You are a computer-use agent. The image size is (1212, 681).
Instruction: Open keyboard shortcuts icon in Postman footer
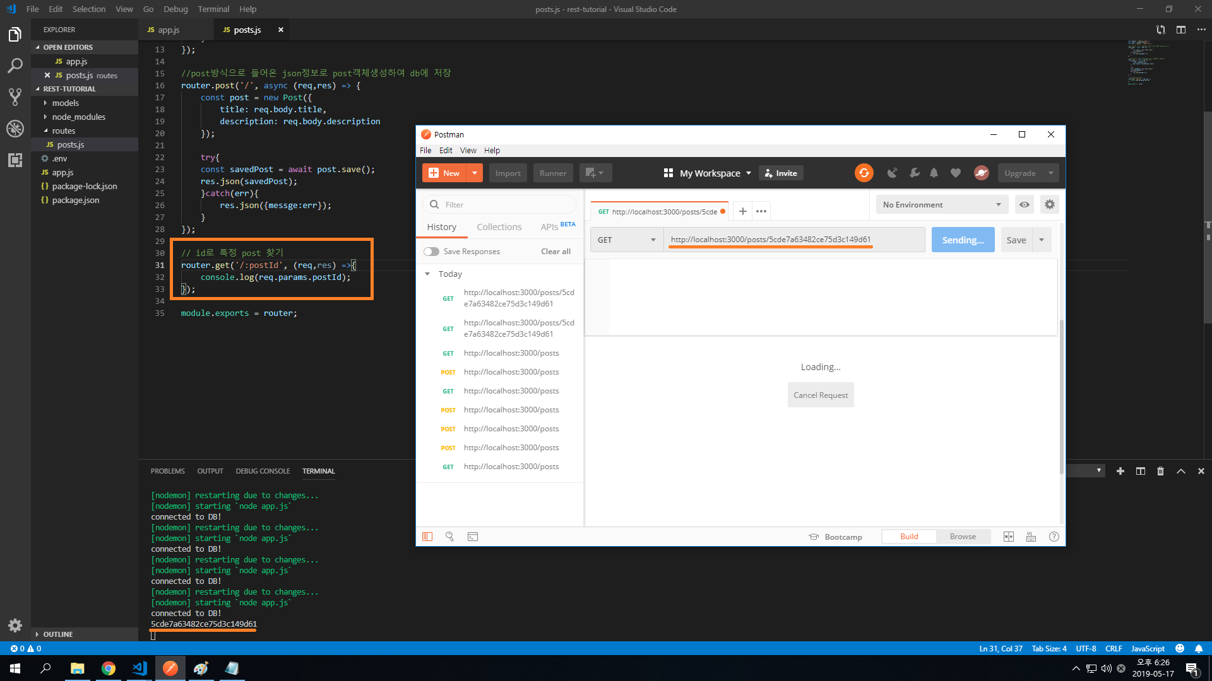click(1031, 537)
